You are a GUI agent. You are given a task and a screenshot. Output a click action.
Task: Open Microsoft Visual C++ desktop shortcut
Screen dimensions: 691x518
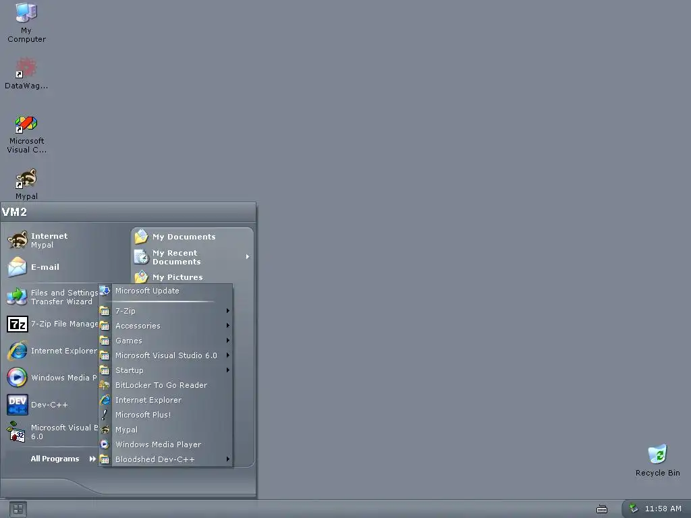[26, 134]
